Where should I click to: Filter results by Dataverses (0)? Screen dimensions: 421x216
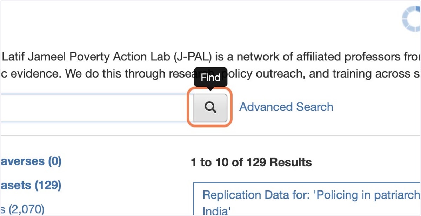coord(31,161)
